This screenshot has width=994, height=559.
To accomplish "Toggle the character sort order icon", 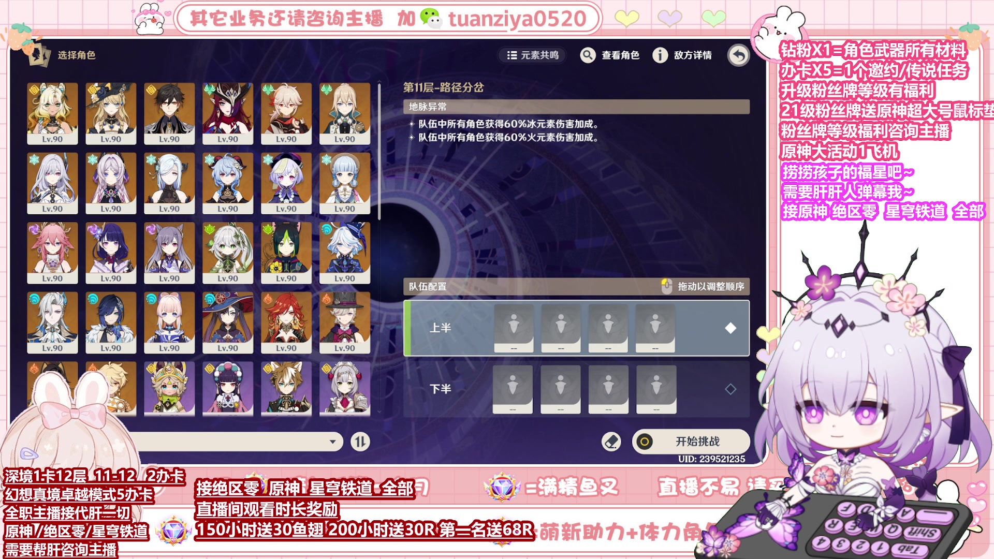I will pyautogui.click(x=360, y=442).
